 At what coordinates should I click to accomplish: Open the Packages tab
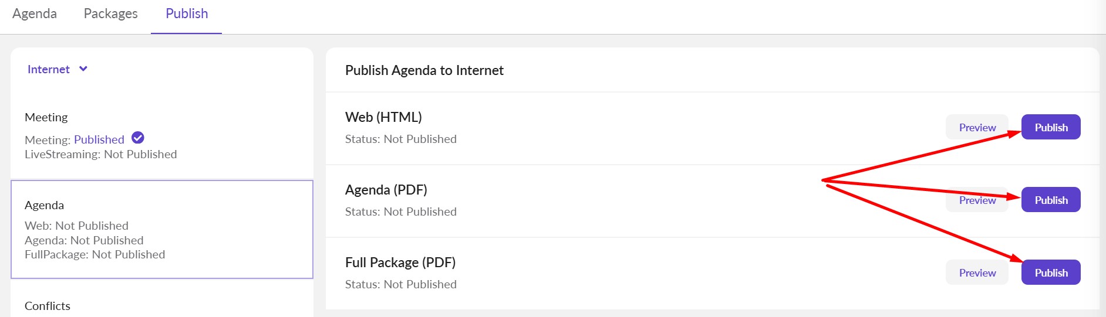[x=110, y=13]
